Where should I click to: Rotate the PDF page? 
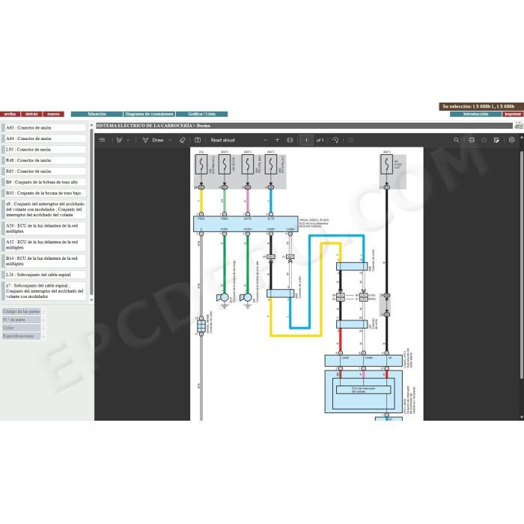335,141
